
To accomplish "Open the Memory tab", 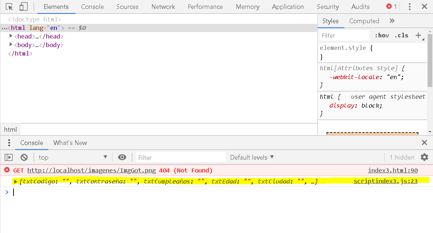I will [x=247, y=7].
